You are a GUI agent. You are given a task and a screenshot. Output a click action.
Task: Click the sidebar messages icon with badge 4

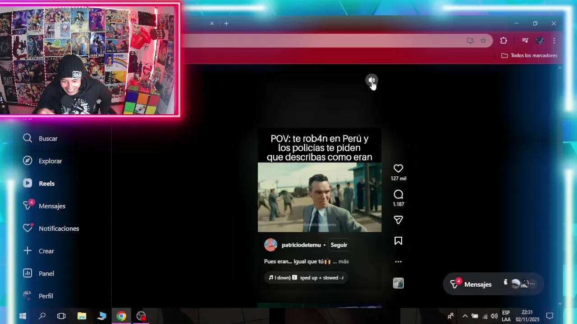coord(28,205)
